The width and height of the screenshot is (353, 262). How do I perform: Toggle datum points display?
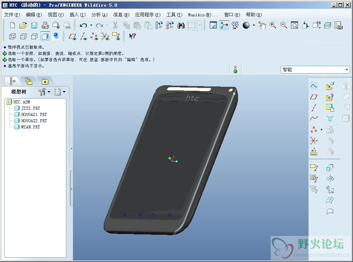(x=94, y=36)
